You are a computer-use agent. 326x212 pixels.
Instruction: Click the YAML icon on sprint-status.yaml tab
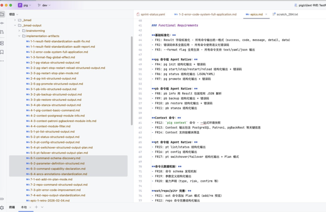click(x=137, y=14)
